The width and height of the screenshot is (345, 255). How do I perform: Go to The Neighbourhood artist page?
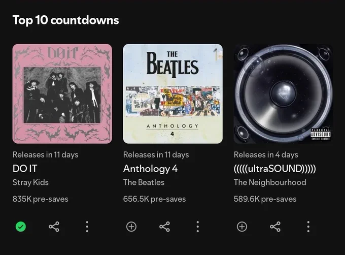[x=270, y=182]
